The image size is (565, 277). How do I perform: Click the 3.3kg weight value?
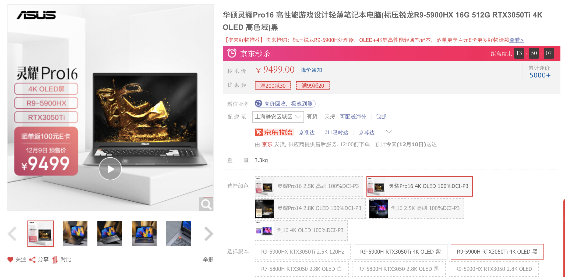261,161
